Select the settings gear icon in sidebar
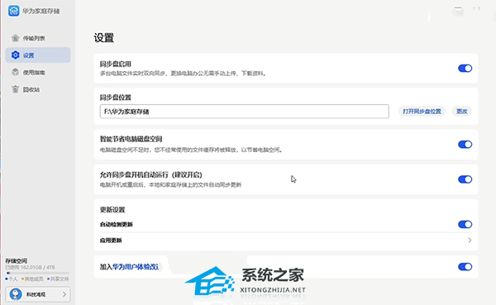Image resolution: width=496 pixels, height=305 pixels. 15,55
